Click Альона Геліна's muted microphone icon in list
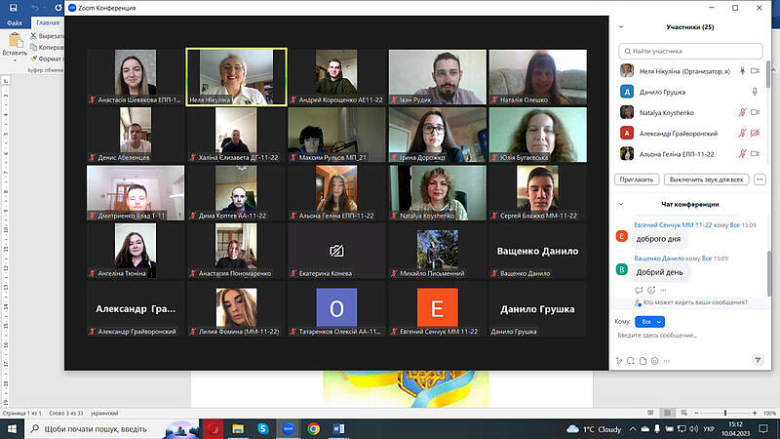The height and width of the screenshot is (439, 780). tap(742, 154)
